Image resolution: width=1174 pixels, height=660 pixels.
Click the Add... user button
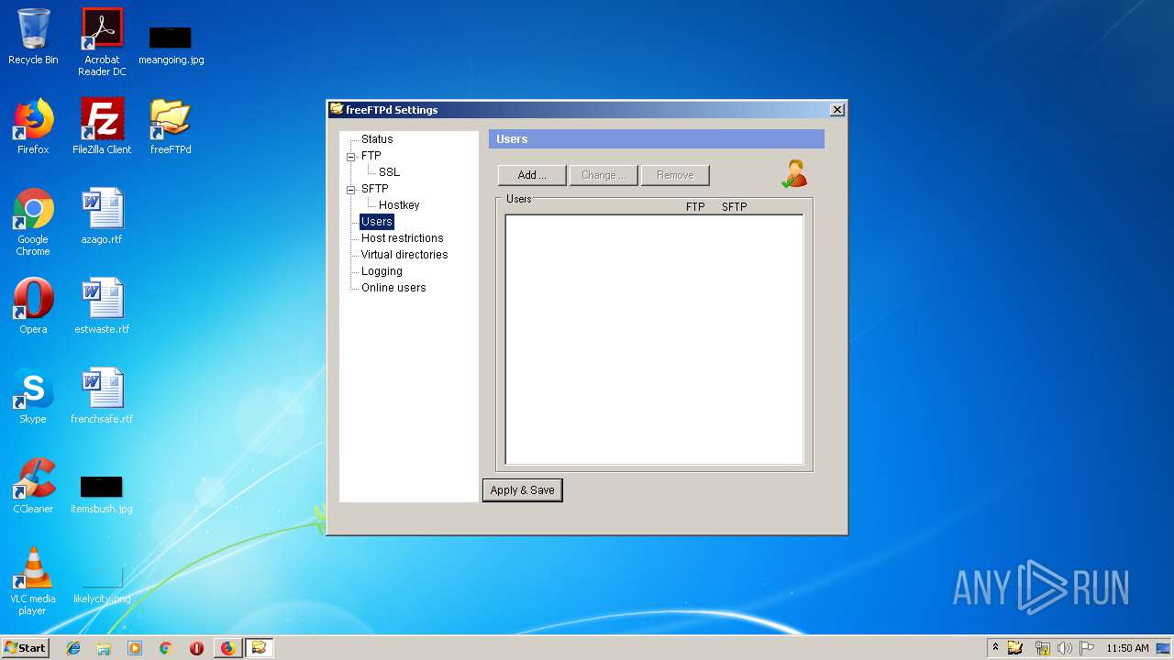[x=532, y=175]
